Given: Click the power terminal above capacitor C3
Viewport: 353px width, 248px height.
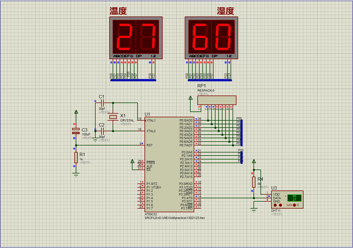Looking at the screenshot, I should click(76, 113).
